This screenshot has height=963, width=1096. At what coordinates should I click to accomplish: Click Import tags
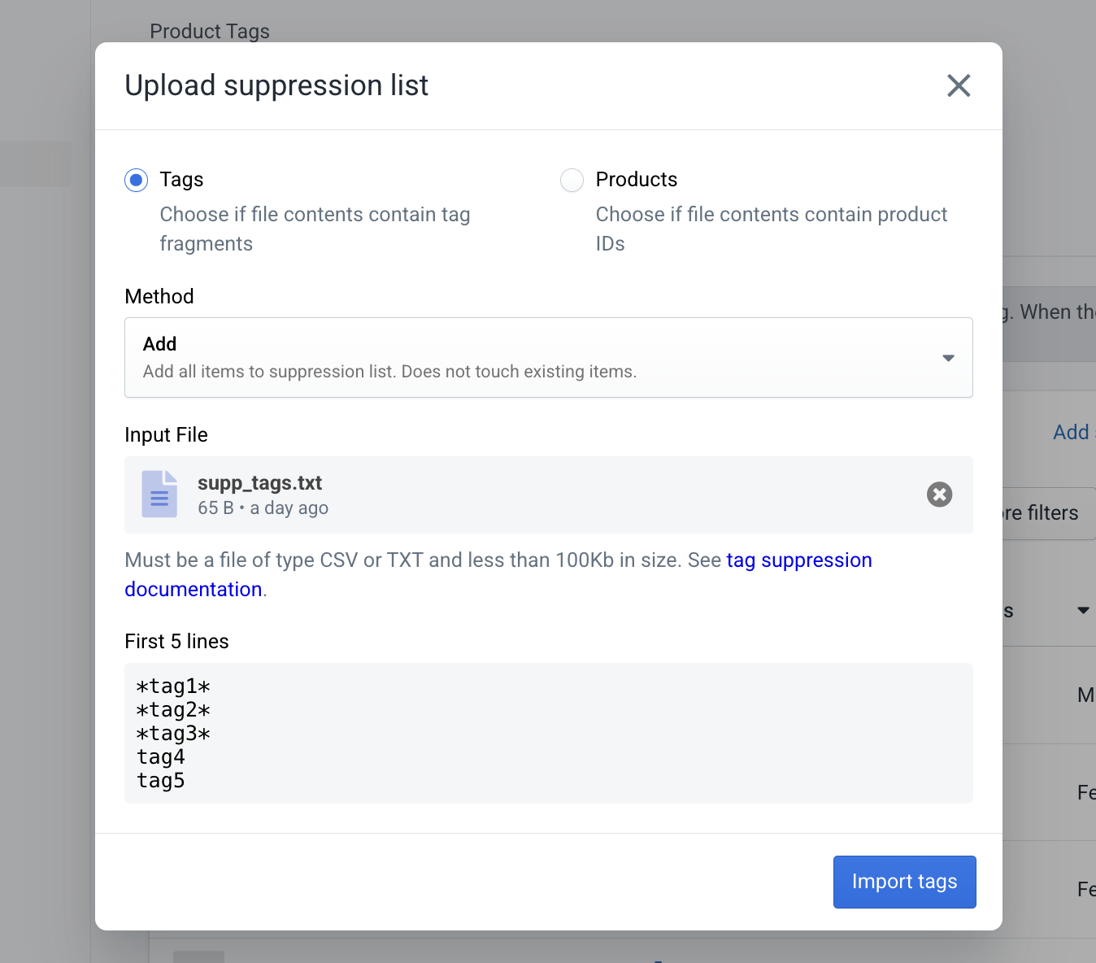tap(904, 882)
